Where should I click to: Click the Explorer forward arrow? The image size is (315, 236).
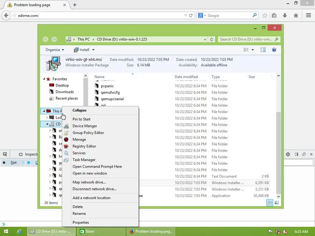click(54, 39)
